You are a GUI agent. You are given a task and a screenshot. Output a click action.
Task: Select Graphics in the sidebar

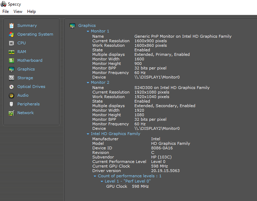26,69
